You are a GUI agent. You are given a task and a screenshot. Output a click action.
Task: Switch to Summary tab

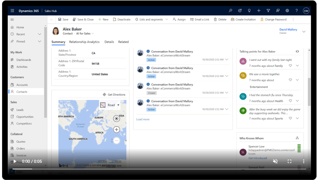58,42
